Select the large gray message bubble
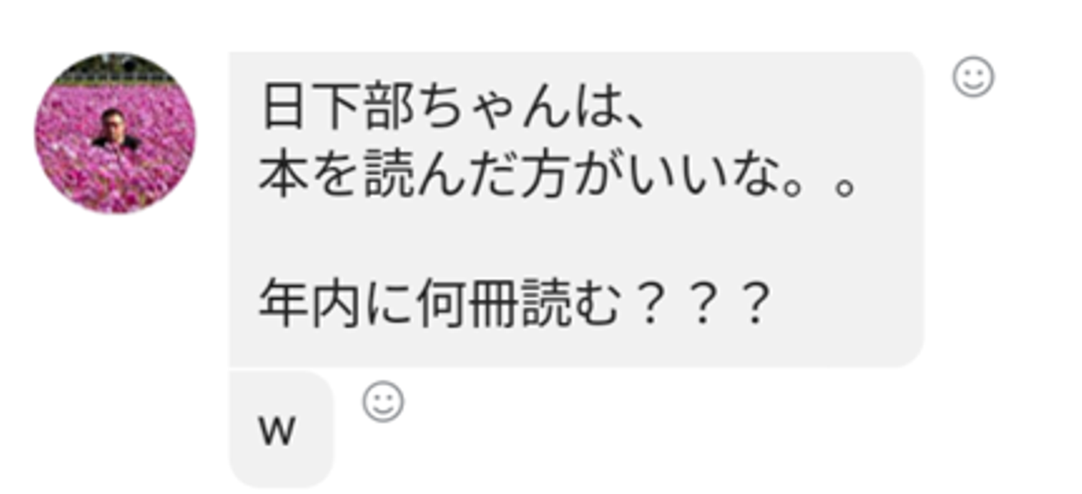This screenshot has width=1082, height=494. pos(576,209)
